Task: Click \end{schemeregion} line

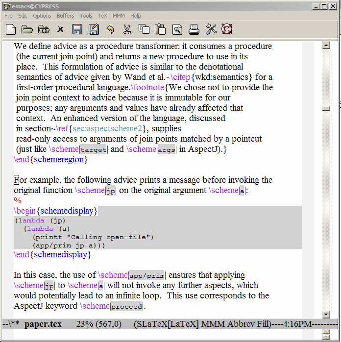Action: [x=50, y=159]
